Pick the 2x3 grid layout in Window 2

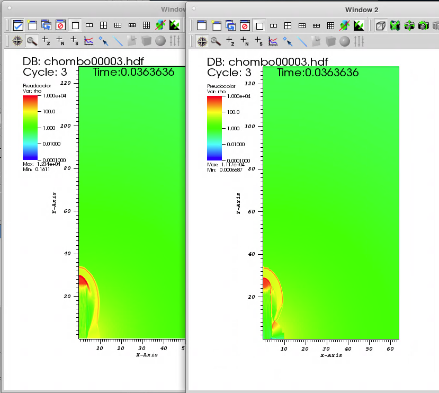coord(302,26)
